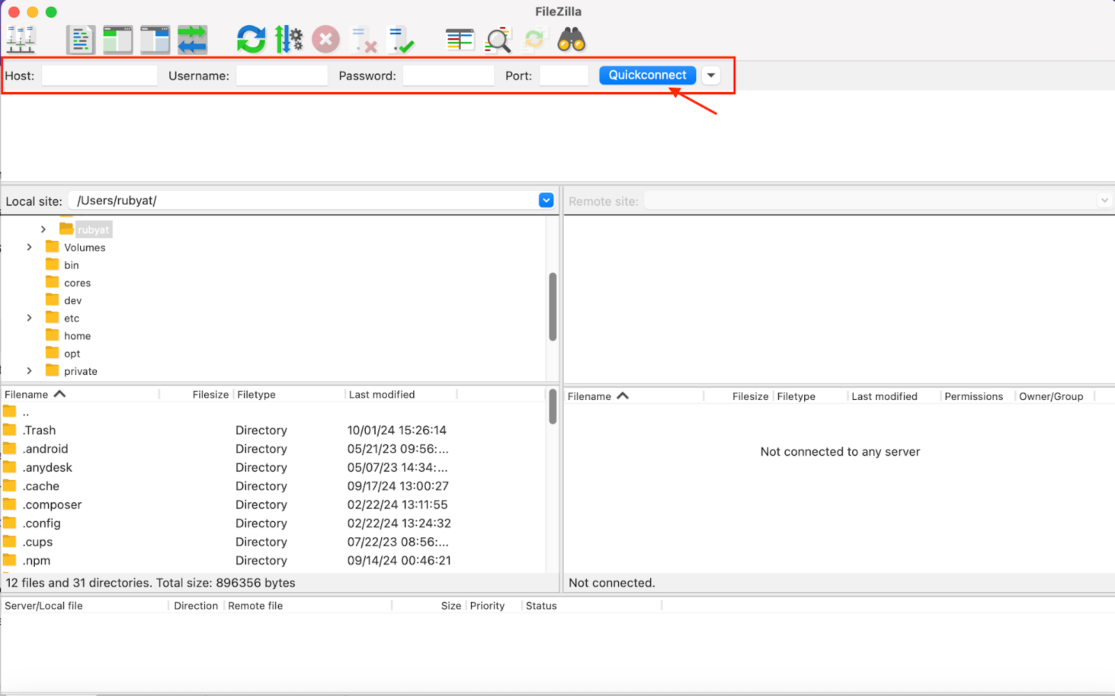Click the Host input field
Viewport: 1115px width, 696px height.
click(100, 75)
